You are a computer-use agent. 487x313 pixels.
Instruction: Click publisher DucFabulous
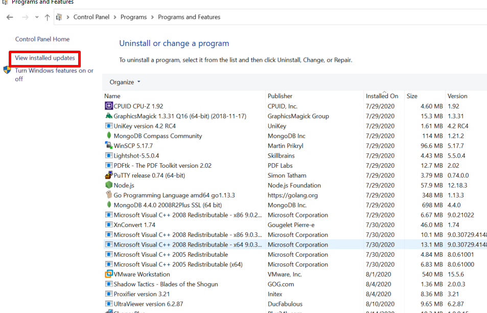click(285, 304)
